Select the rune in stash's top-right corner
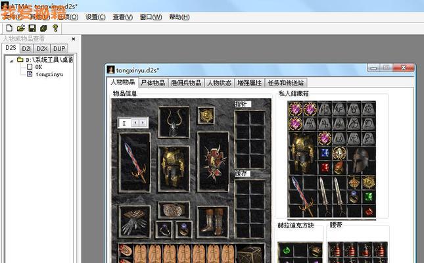 pos(368,108)
